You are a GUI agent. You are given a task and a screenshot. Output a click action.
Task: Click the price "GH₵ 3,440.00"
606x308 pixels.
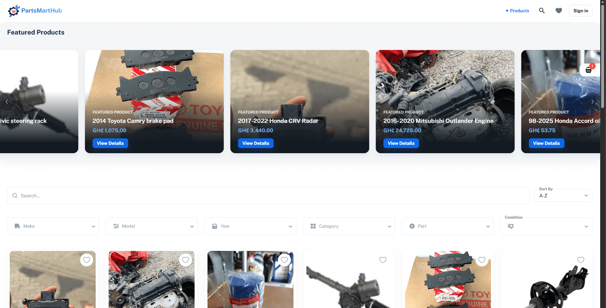[255, 130]
